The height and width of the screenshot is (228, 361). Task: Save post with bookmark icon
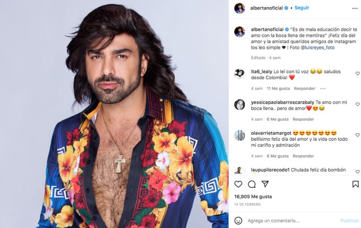356,184
